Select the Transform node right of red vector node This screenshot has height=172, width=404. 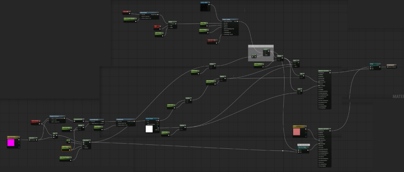(x=58, y=119)
